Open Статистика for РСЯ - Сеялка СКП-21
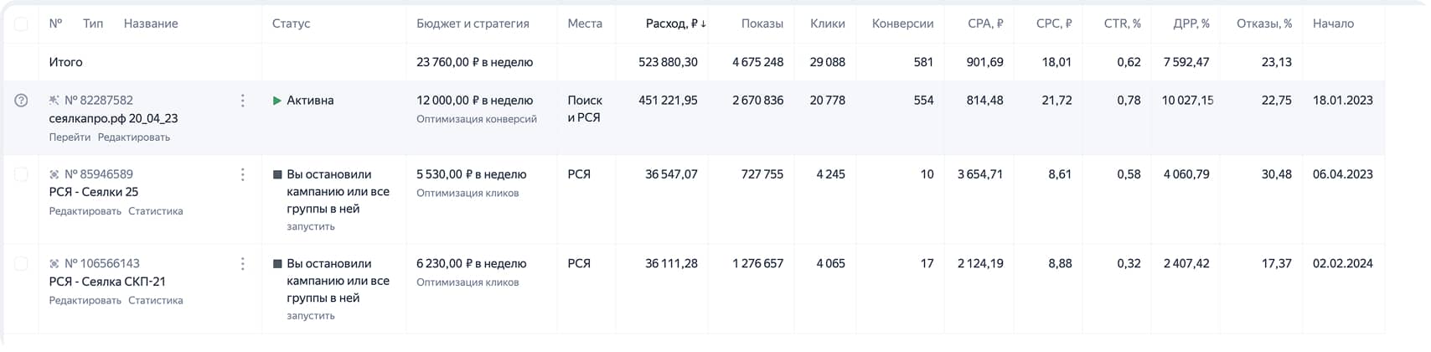Image resolution: width=1431 pixels, height=352 pixels. pos(155,301)
